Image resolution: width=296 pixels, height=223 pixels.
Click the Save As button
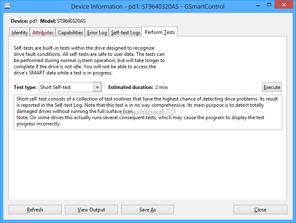(x=148, y=210)
